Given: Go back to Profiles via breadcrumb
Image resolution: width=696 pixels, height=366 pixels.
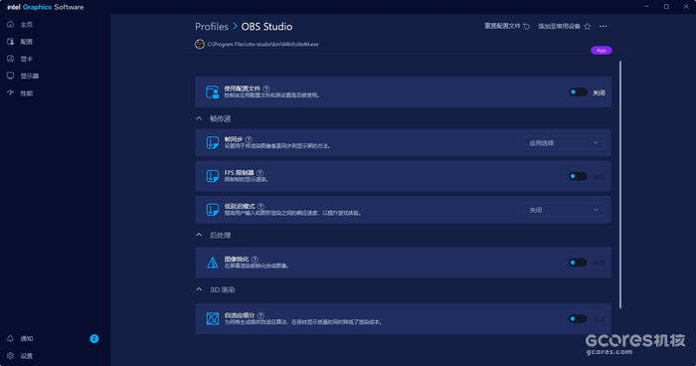Looking at the screenshot, I should click(212, 27).
